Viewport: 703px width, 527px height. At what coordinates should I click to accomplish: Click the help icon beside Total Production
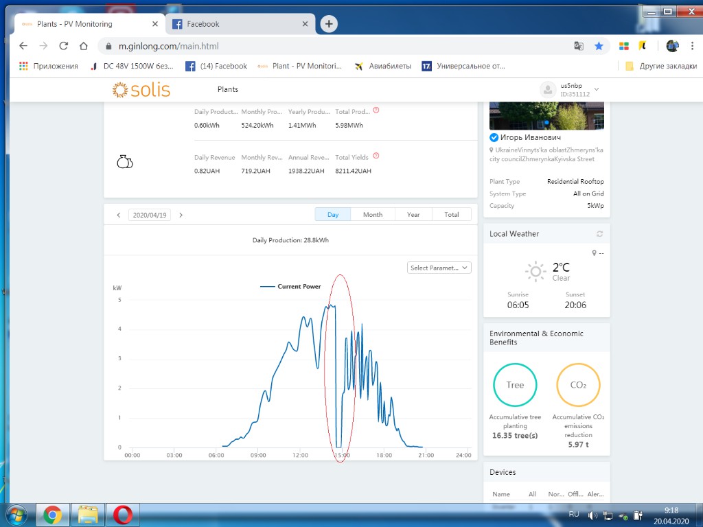click(376, 110)
